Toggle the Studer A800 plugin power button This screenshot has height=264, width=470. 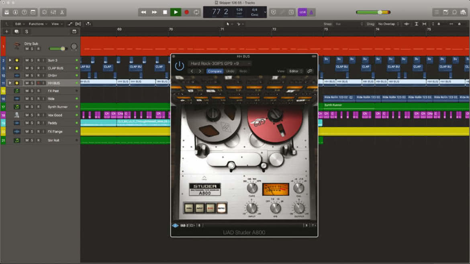tap(179, 66)
